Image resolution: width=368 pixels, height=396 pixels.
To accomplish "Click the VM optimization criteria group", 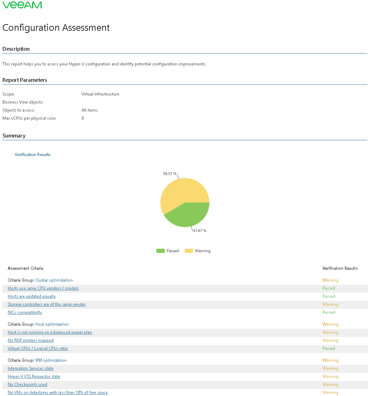I will pyautogui.click(x=51, y=360).
